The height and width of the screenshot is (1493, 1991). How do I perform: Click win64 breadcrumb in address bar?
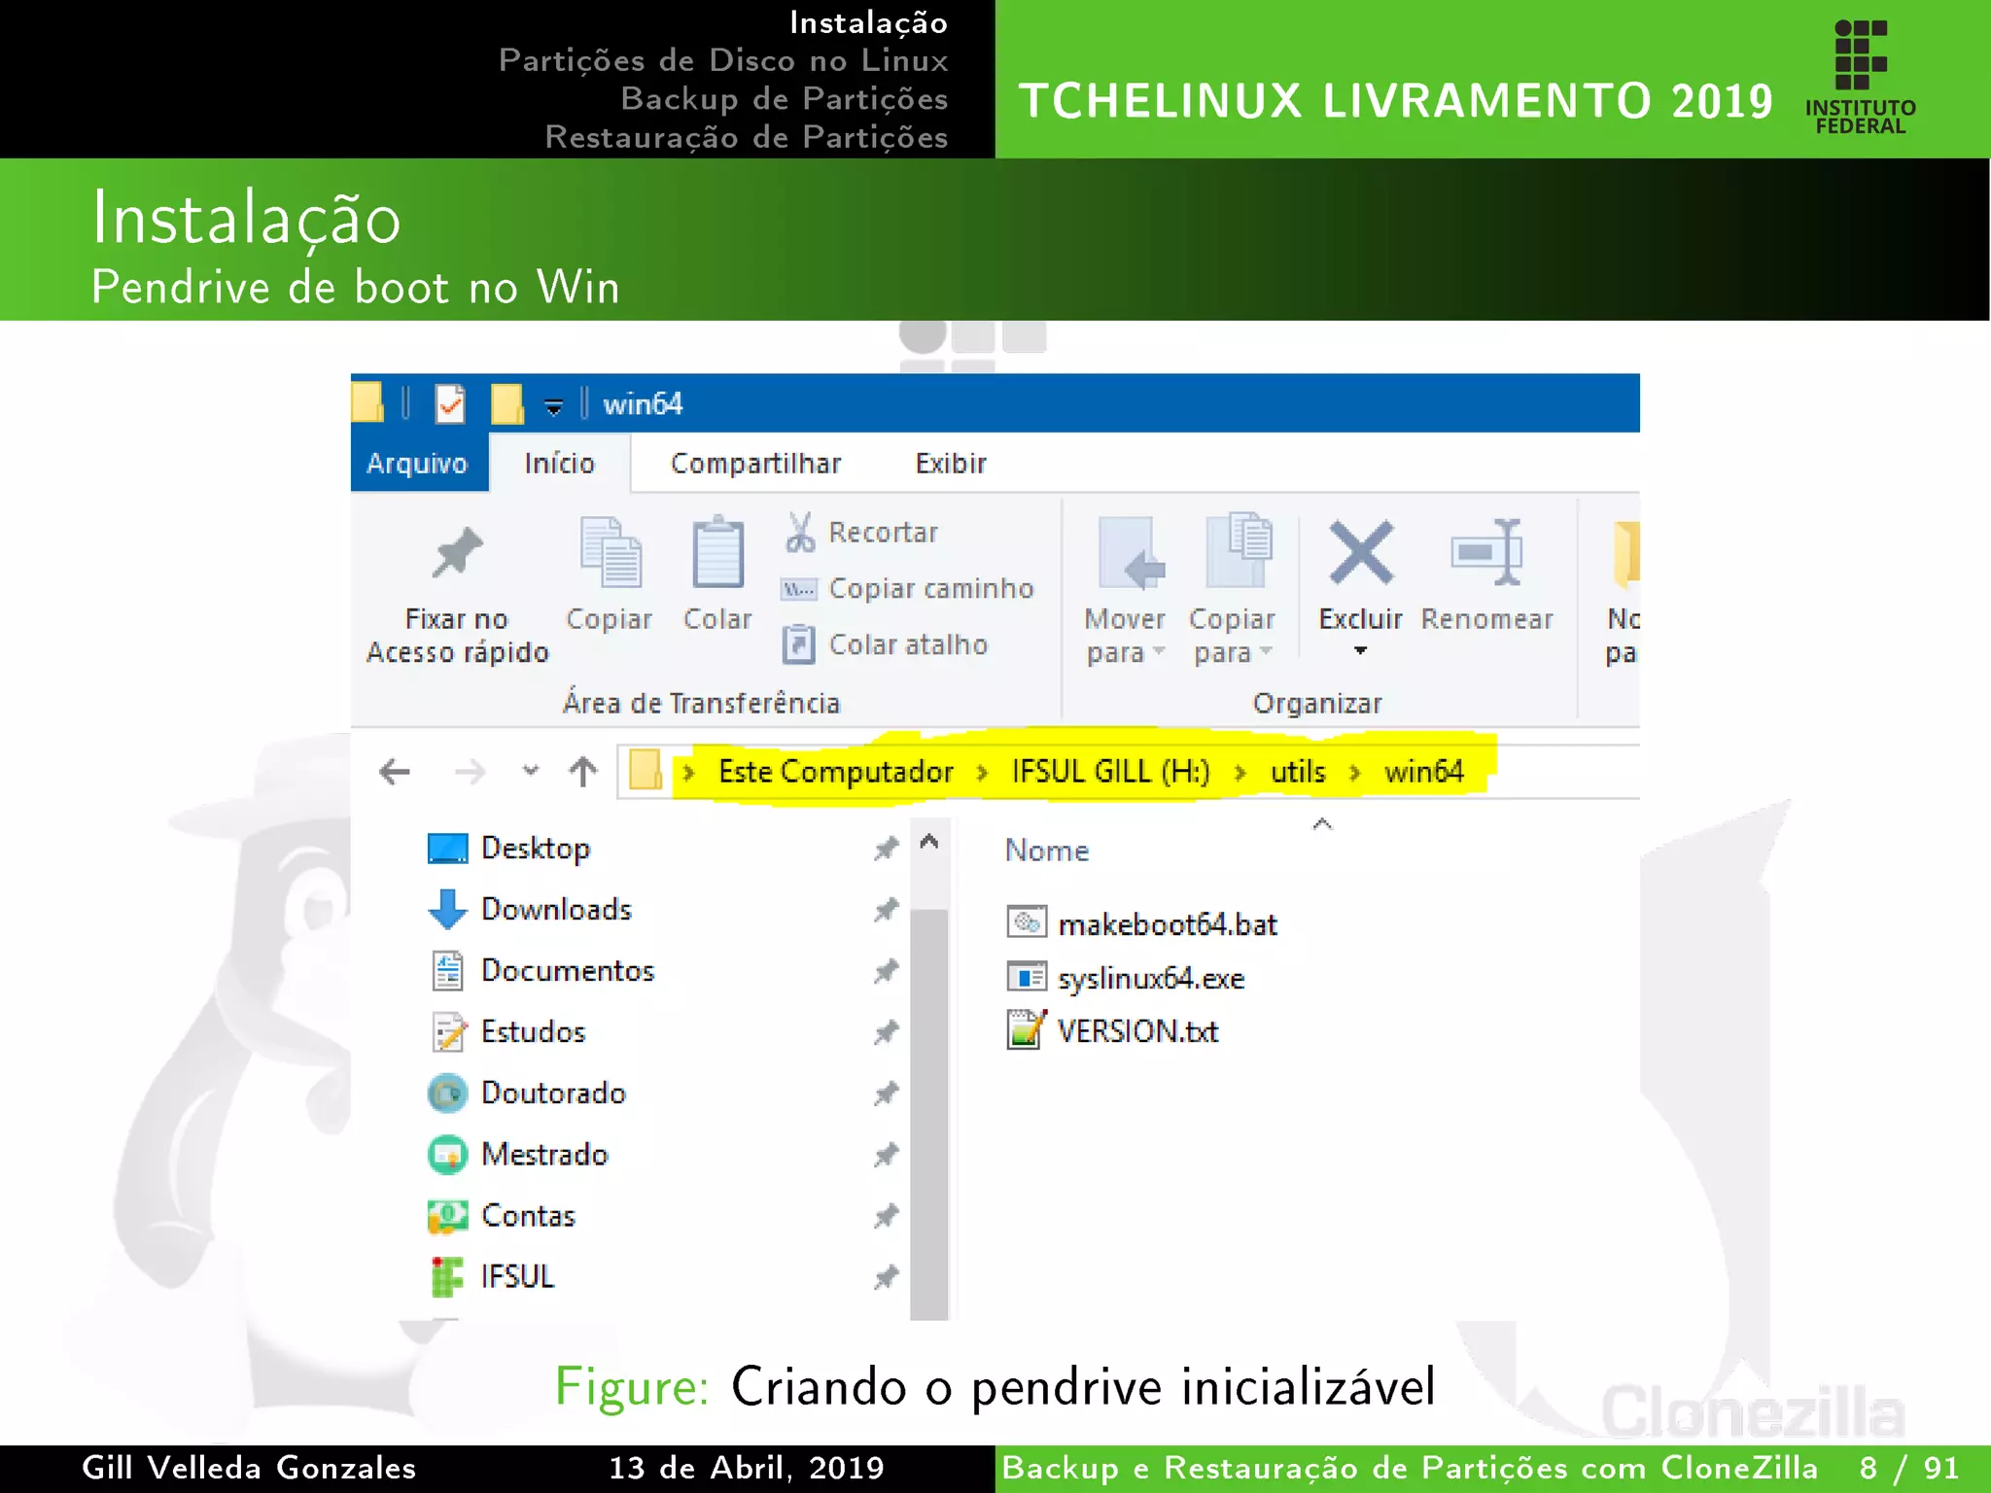[x=1423, y=772]
